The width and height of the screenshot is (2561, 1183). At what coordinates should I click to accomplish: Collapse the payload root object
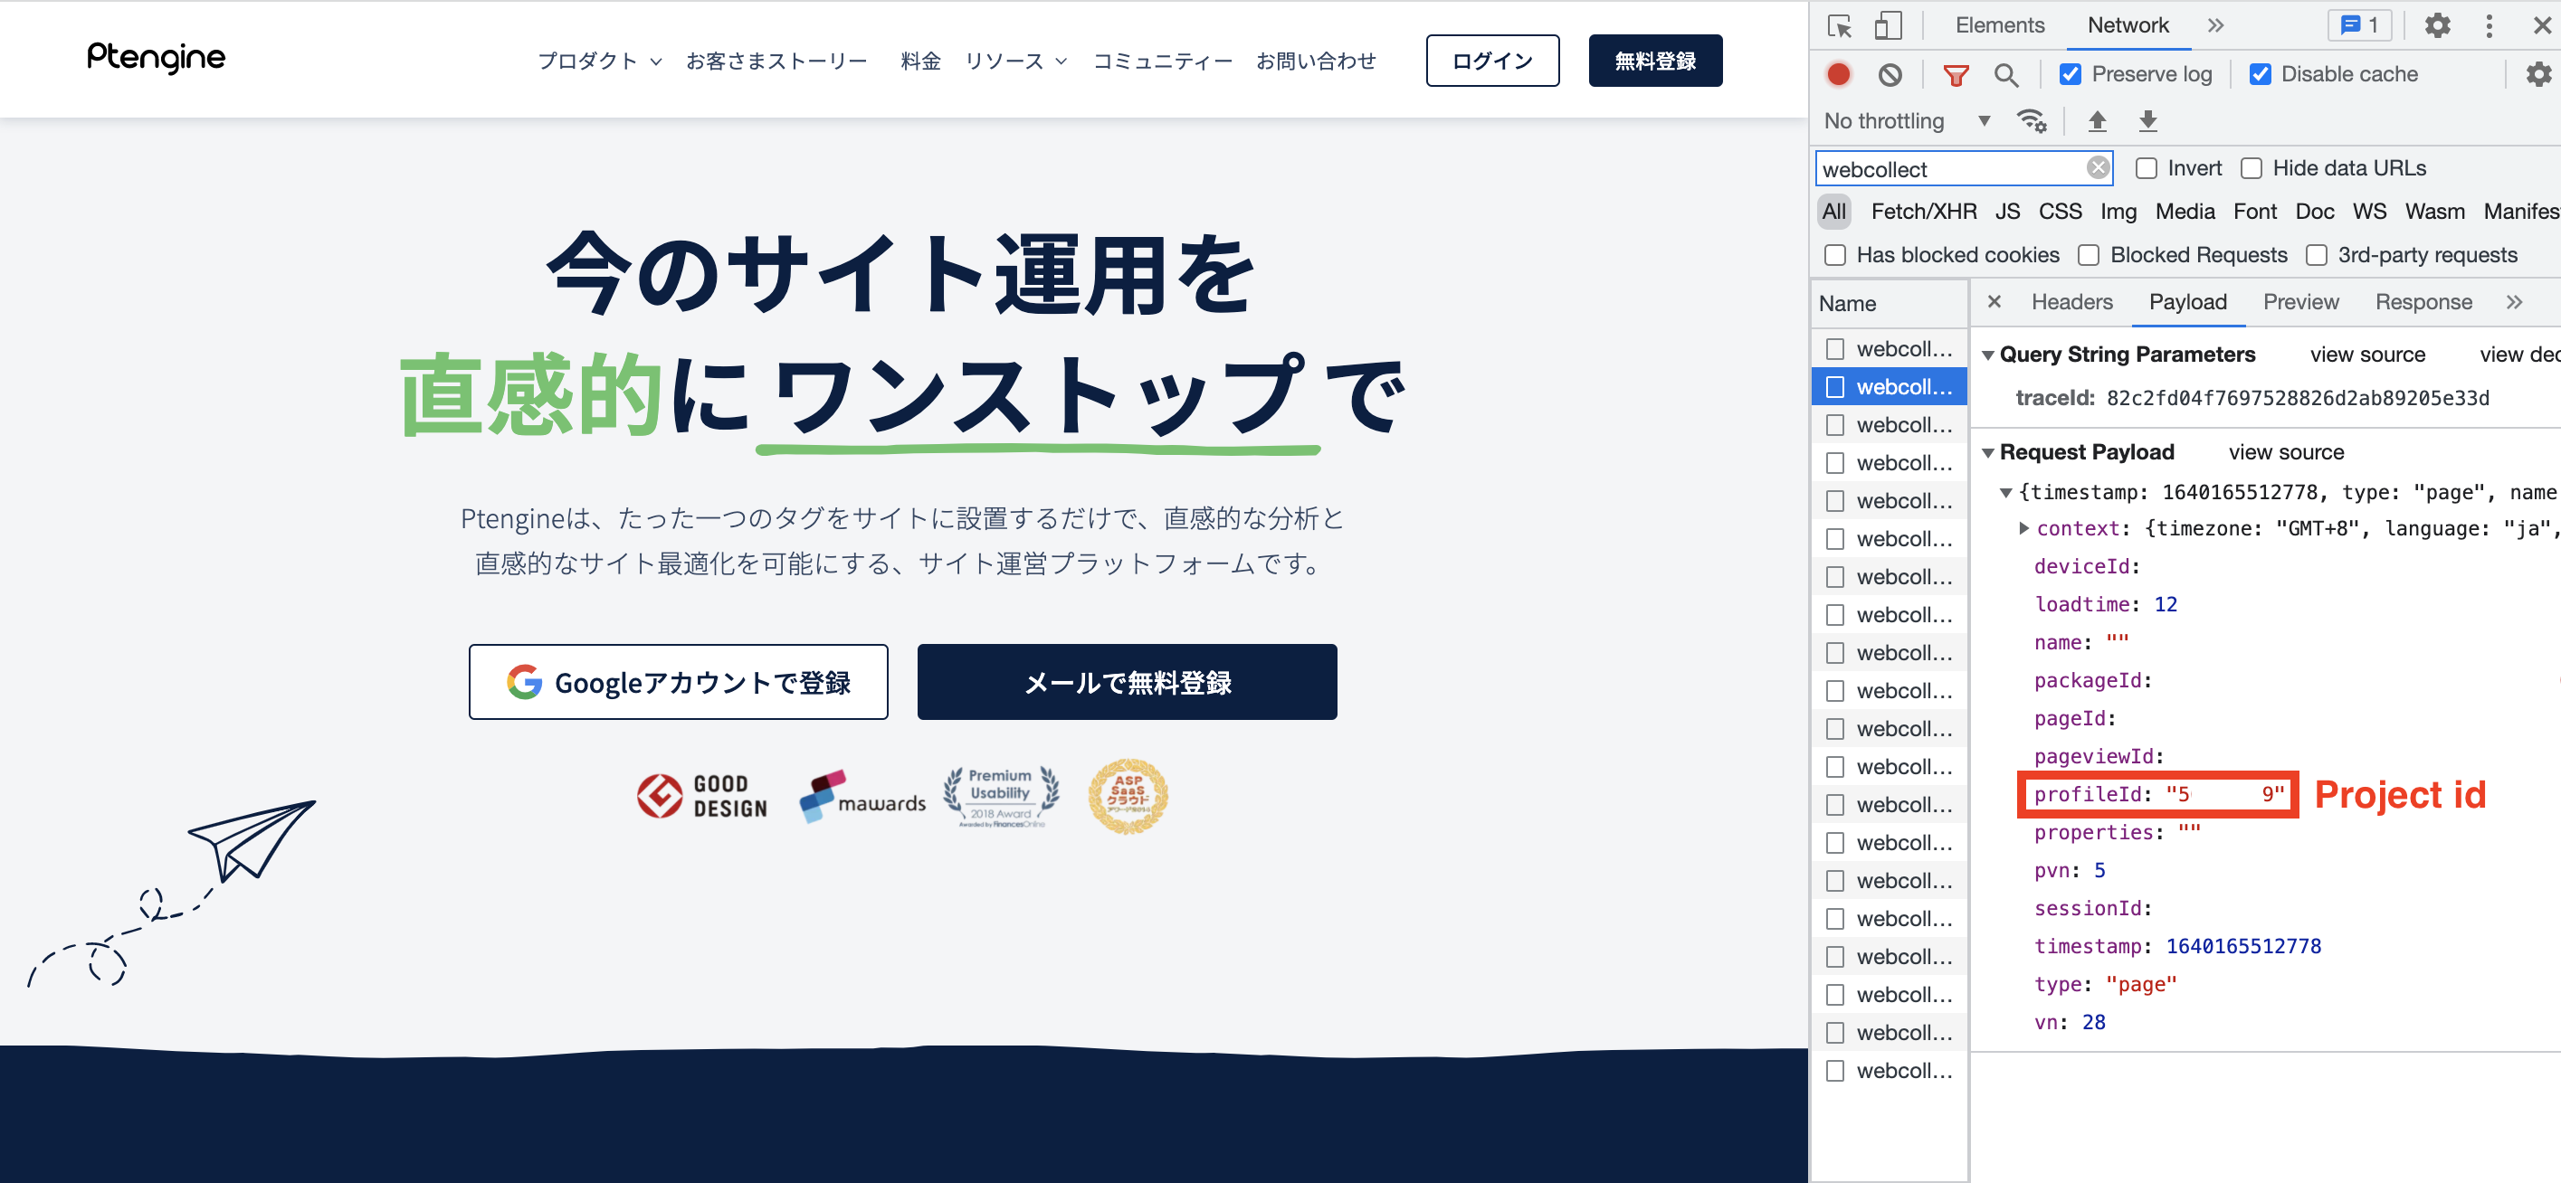click(x=2006, y=493)
